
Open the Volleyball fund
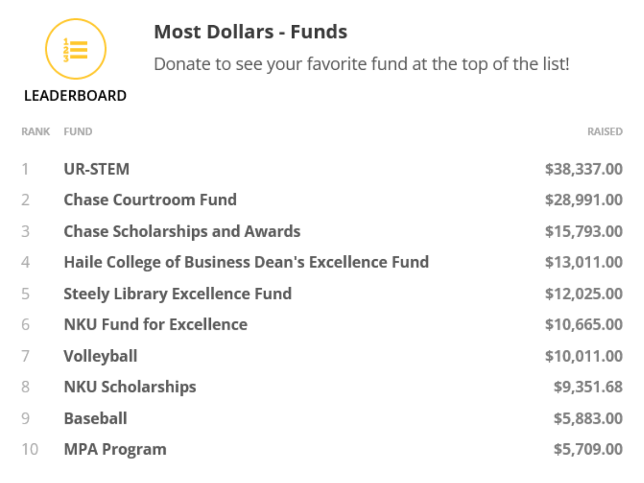pos(100,356)
